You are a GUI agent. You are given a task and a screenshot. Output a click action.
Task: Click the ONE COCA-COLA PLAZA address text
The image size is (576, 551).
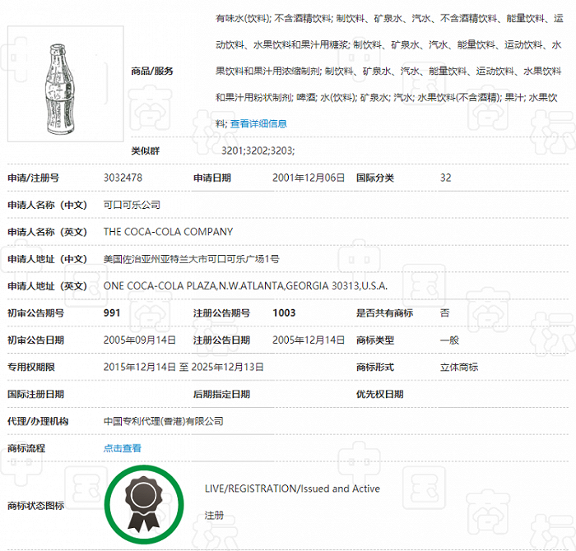[x=245, y=286]
